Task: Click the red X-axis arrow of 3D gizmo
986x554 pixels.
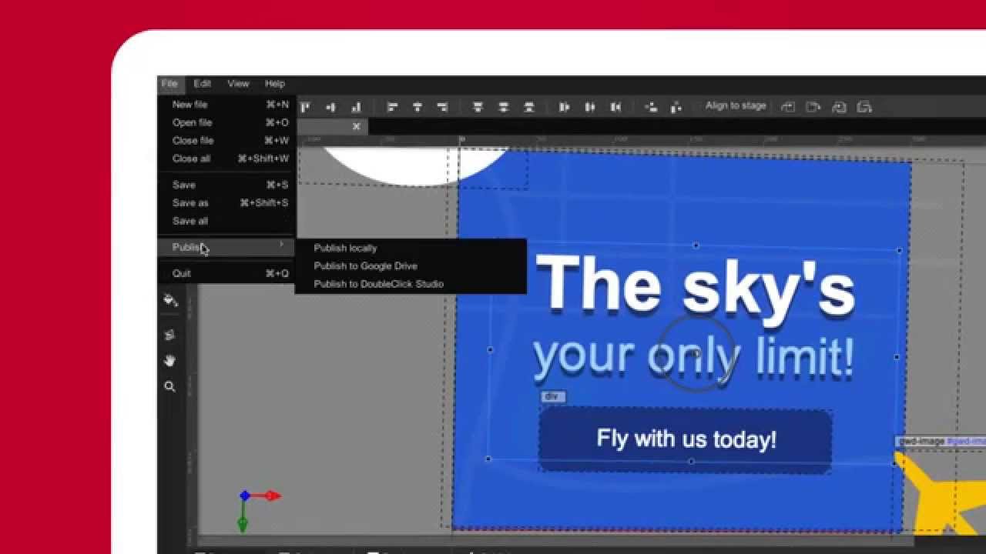Action: [272, 496]
